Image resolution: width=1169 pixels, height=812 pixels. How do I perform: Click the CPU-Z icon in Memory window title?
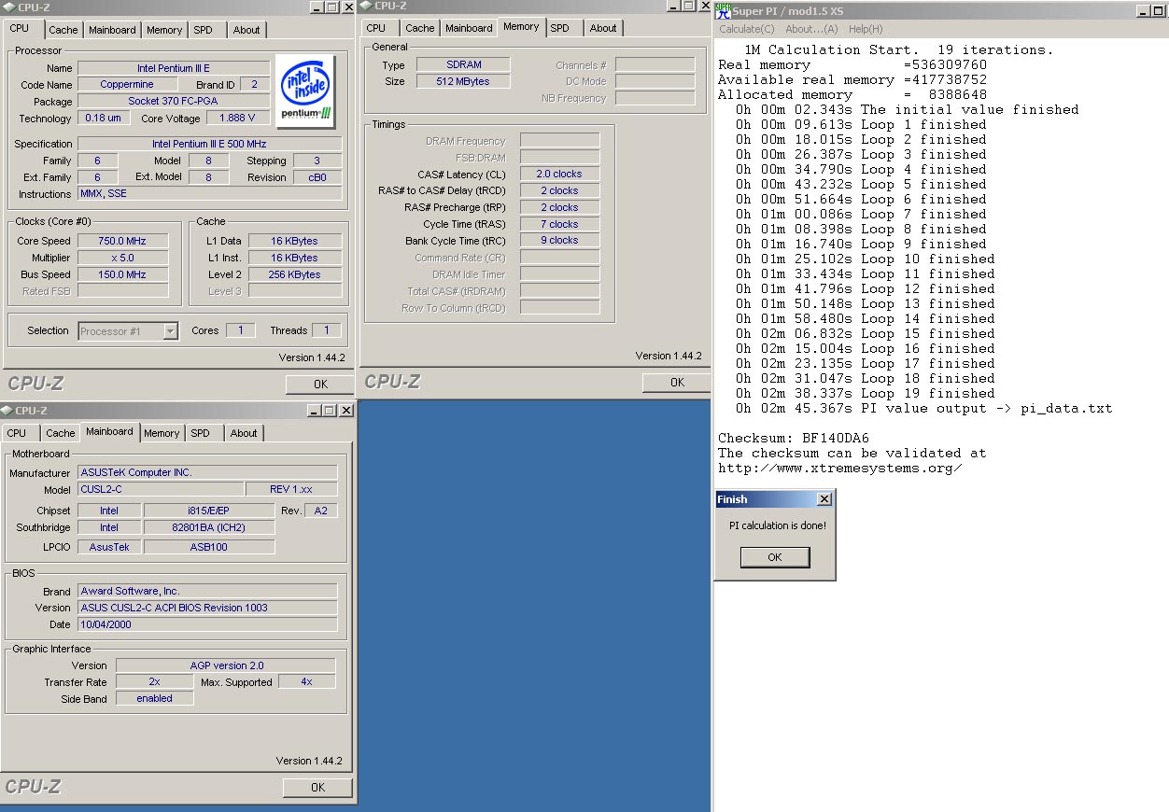(366, 7)
